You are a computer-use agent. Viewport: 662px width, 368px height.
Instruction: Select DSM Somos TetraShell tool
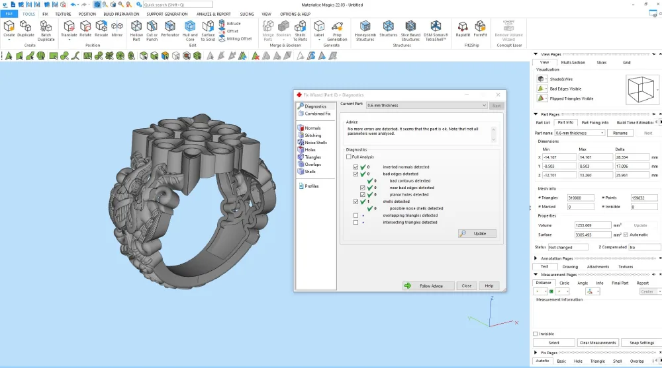(x=436, y=31)
